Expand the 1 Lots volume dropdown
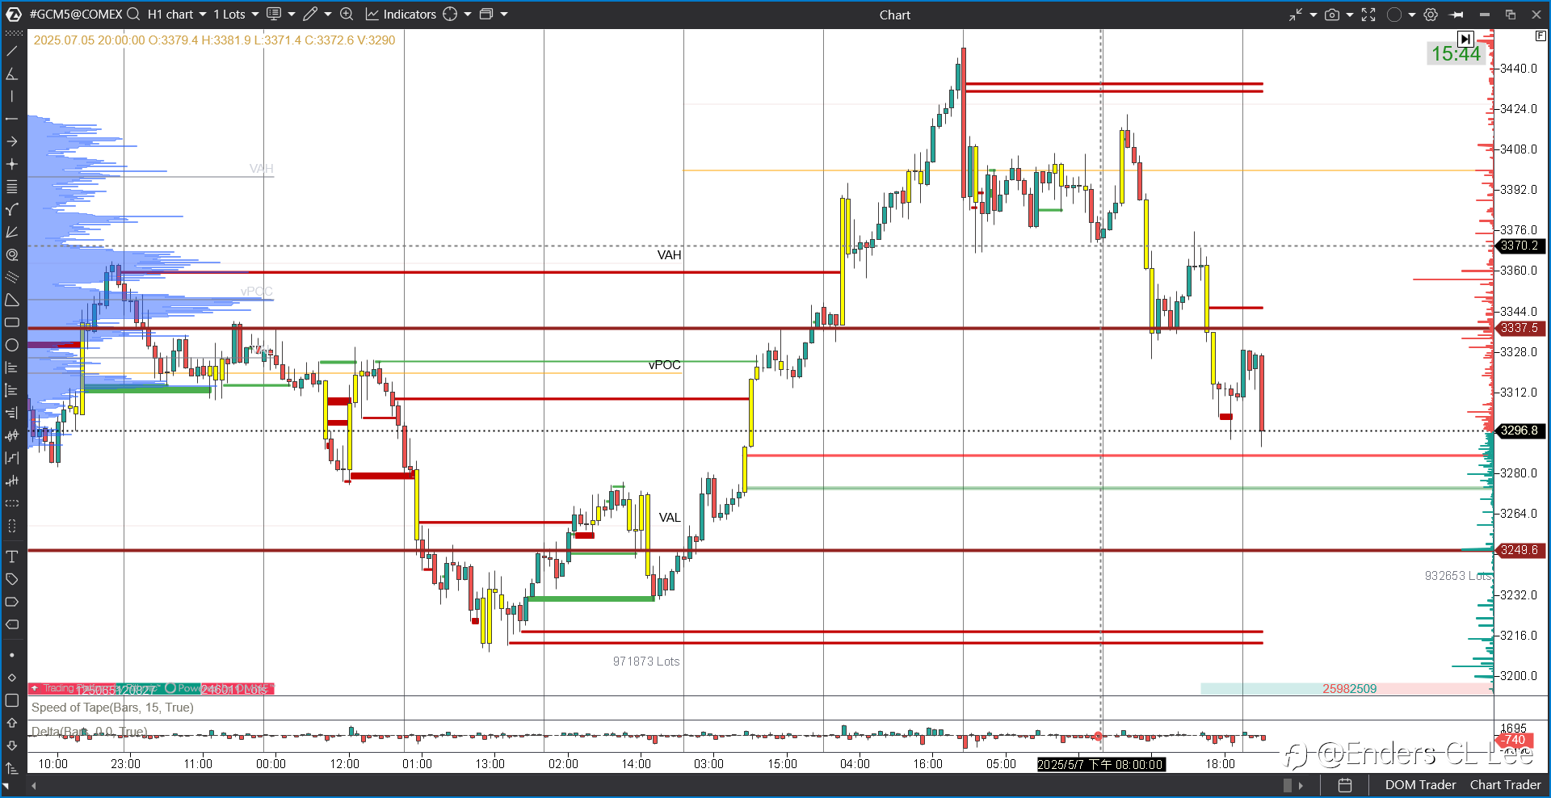Viewport: 1551px width, 798px height. (236, 14)
